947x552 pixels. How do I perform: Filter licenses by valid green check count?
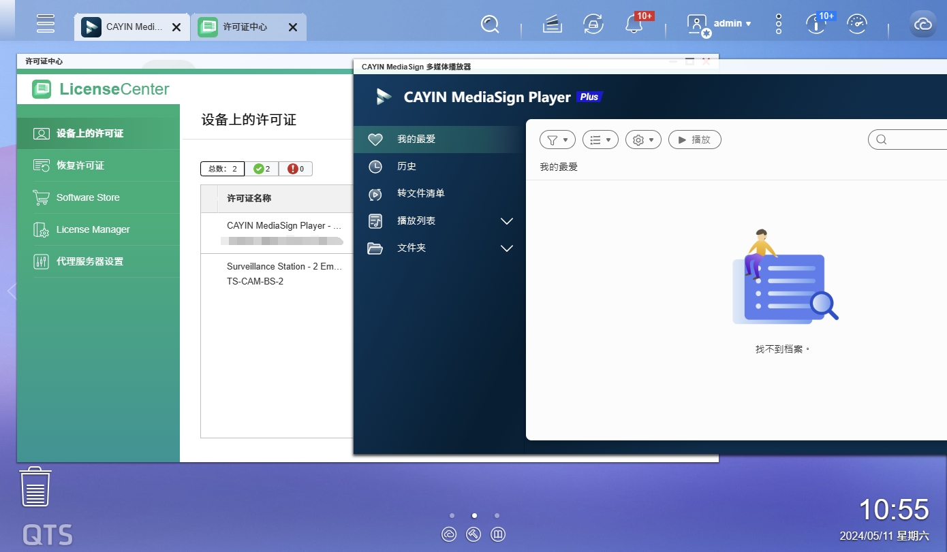[x=262, y=169]
